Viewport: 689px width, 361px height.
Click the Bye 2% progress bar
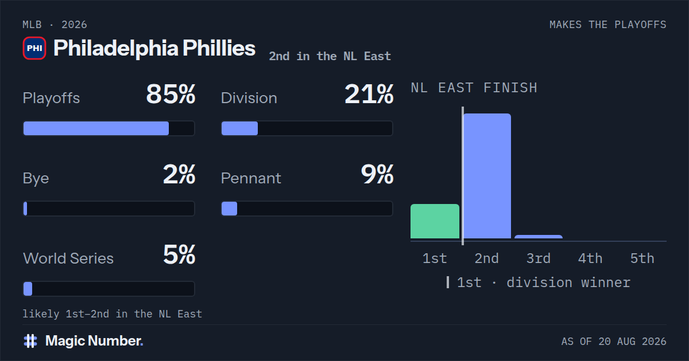point(109,209)
